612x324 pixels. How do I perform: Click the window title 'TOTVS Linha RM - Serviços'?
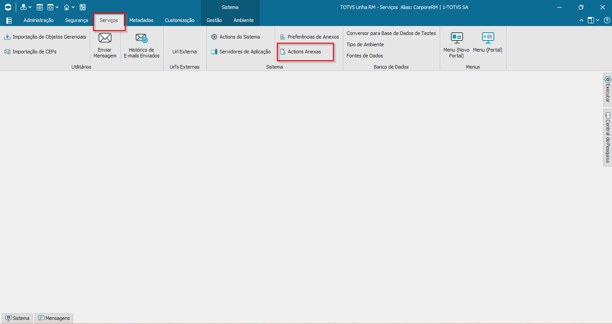pos(369,7)
